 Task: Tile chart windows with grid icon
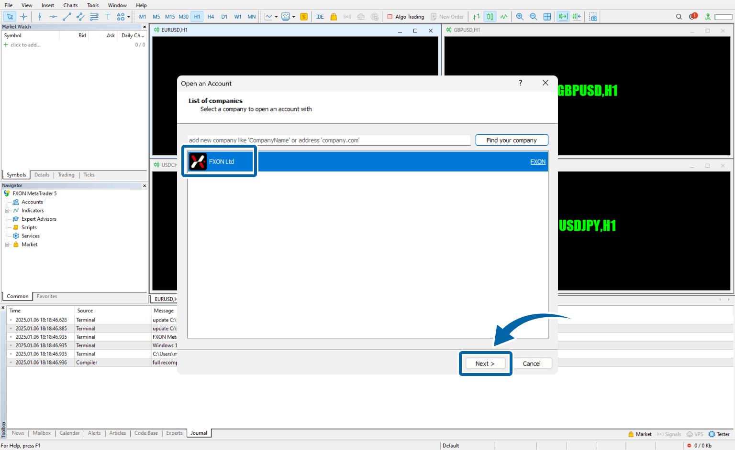pyautogui.click(x=547, y=17)
